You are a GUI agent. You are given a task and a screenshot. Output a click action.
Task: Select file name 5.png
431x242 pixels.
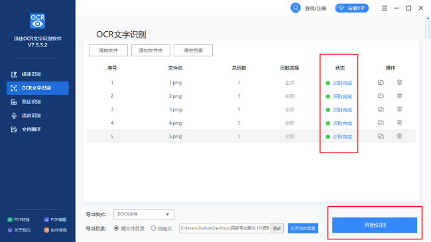tap(175, 137)
